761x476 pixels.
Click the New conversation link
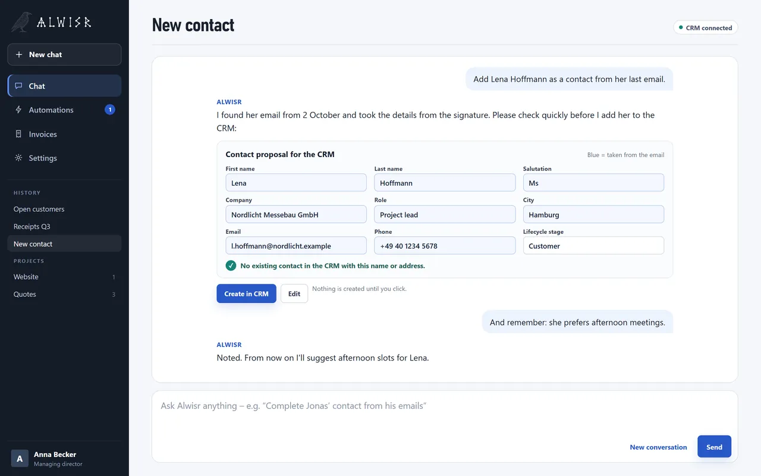click(x=658, y=447)
